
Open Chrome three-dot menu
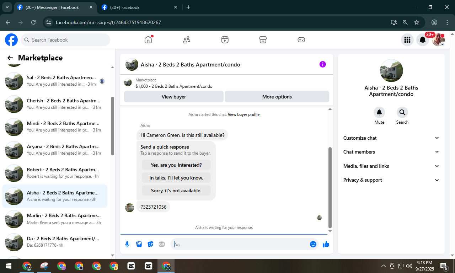coord(447,22)
